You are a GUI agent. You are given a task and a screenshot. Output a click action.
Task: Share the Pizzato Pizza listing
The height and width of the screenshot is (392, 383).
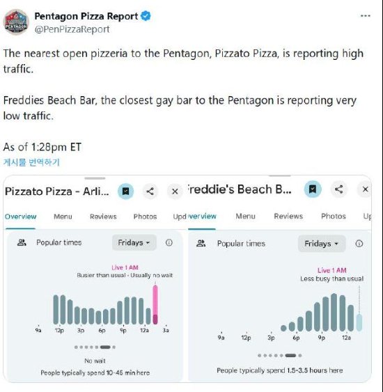point(150,191)
